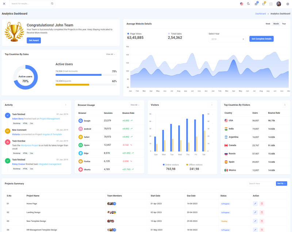
Task: Click the user profile avatar
Action: point(279,4)
